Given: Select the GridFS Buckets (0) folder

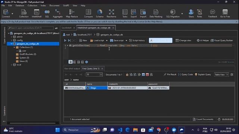Looking at the screenshot, I should pyautogui.click(x=28, y=54).
